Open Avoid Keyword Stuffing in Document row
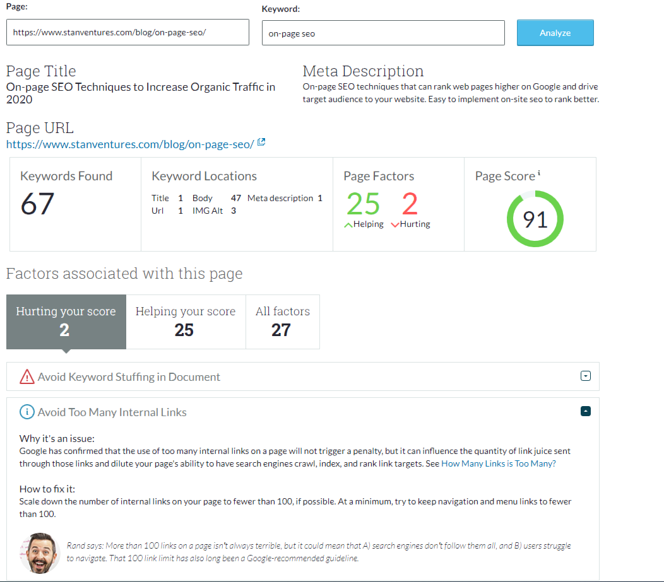This screenshot has width=664, height=582. pyautogui.click(x=129, y=377)
